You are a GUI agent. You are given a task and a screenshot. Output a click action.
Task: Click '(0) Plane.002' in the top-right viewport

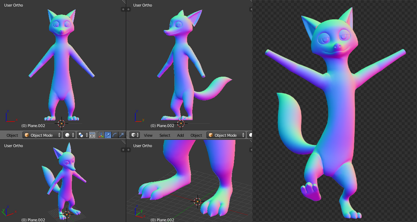pos(162,126)
